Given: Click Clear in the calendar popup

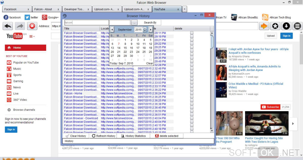Looking at the screenshot, I should coord(149,63).
